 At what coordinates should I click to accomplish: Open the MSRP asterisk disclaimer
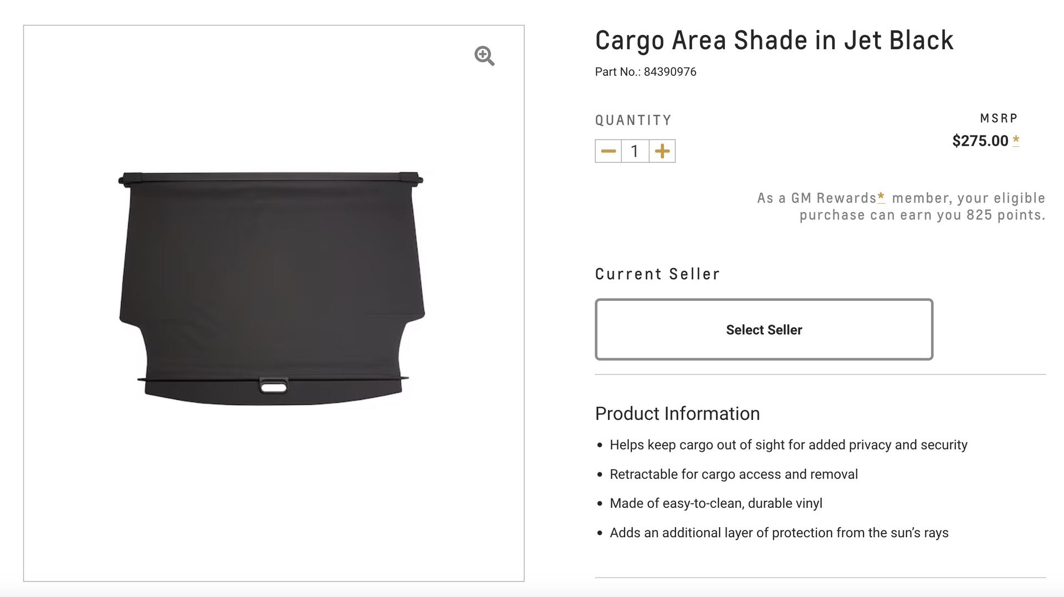1016,140
